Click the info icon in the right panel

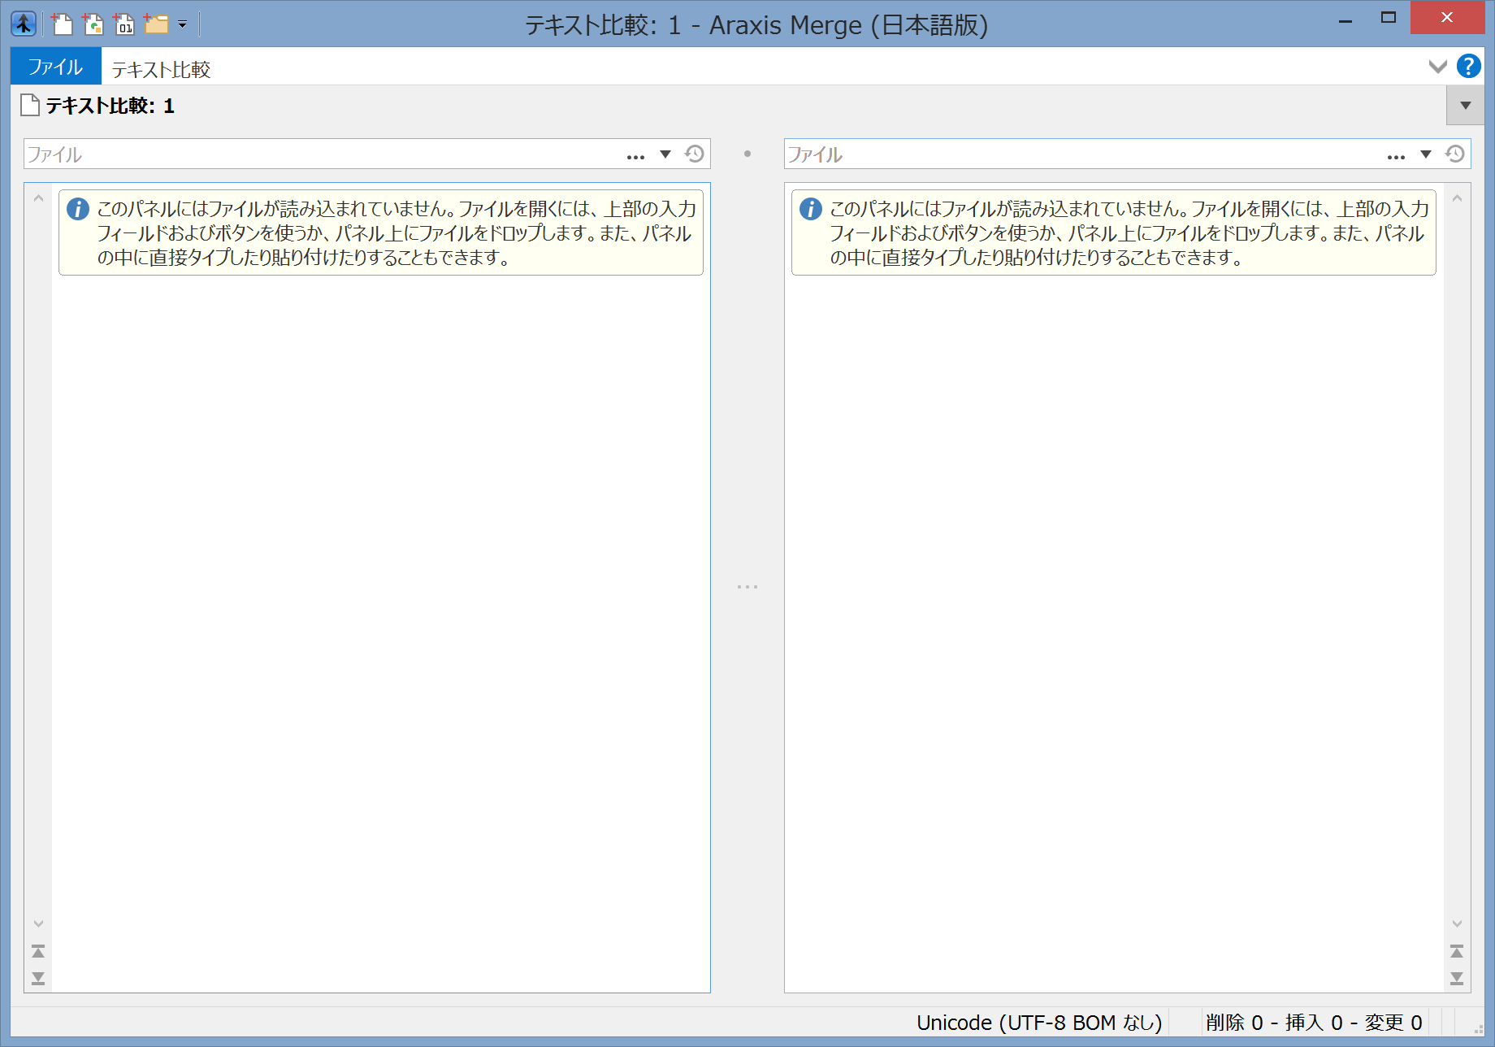point(811,209)
